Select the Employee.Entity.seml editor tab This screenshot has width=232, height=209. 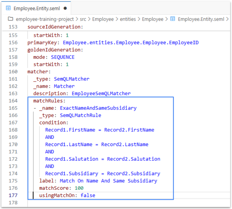[x=36, y=8]
